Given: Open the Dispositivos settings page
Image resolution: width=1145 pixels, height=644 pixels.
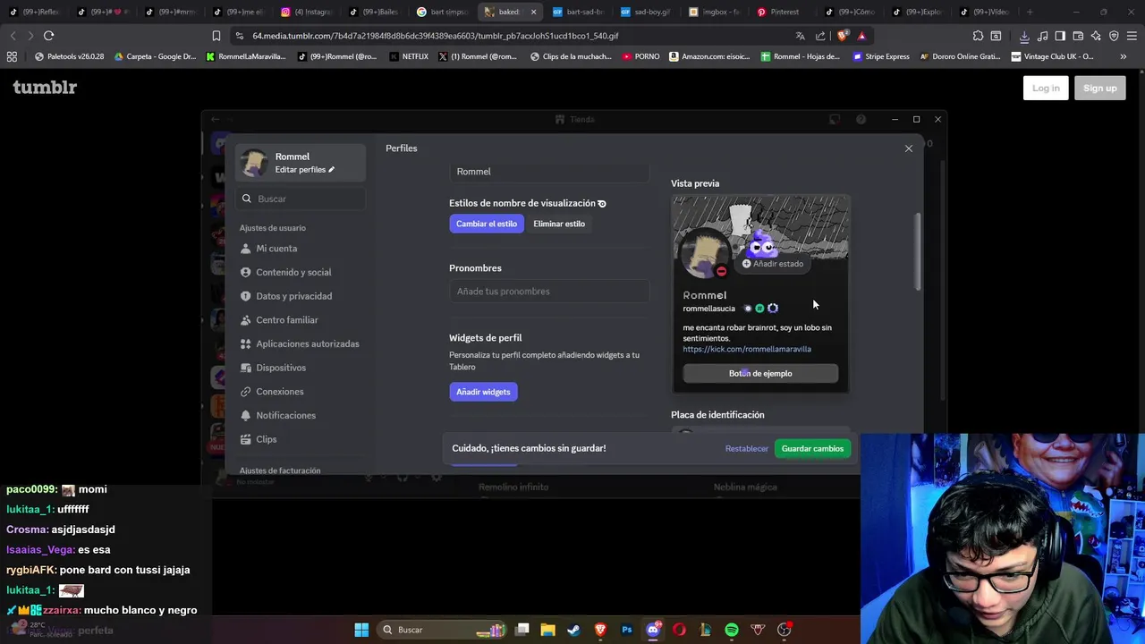Looking at the screenshot, I should point(281,368).
